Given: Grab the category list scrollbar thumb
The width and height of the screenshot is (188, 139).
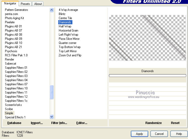Looking at the screenshot, I should point(51,92).
